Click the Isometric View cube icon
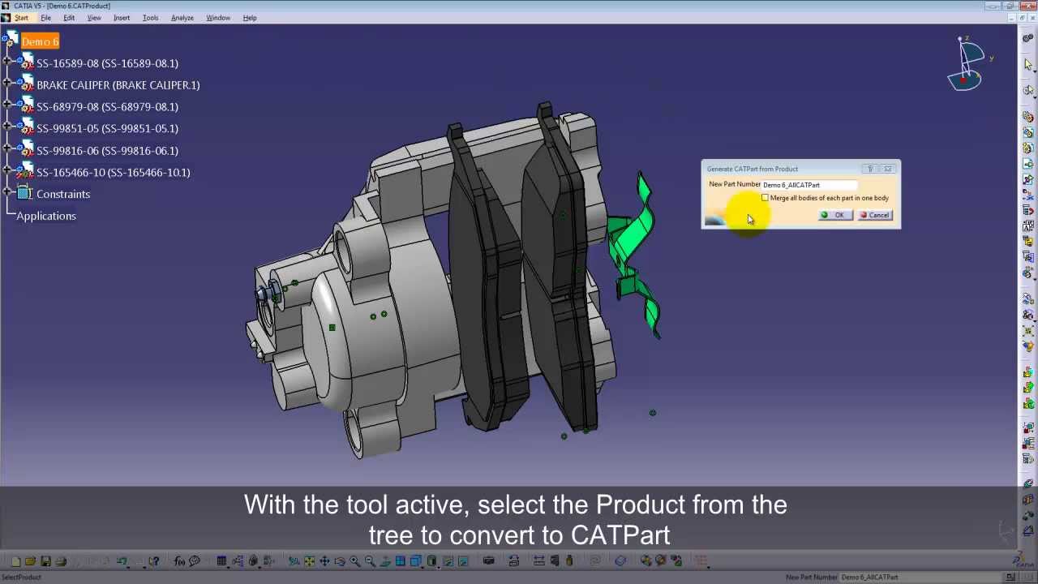 tap(415, 560)
